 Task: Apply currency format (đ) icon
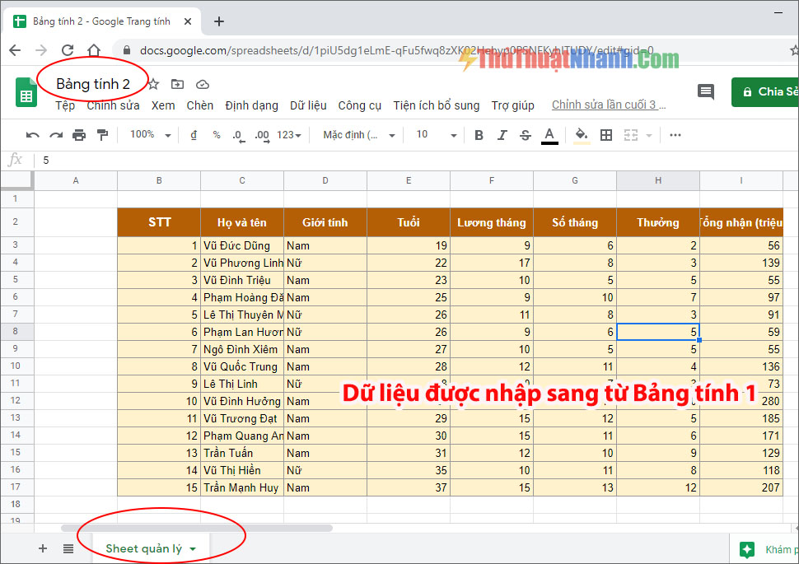click(x=194, y=134)
